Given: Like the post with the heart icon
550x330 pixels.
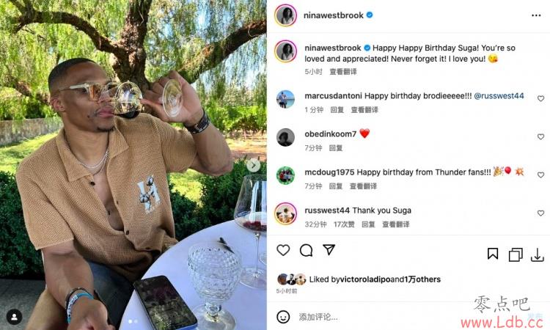Looking at the screenshot, I should pyautogui.click(x=283, y=250).
